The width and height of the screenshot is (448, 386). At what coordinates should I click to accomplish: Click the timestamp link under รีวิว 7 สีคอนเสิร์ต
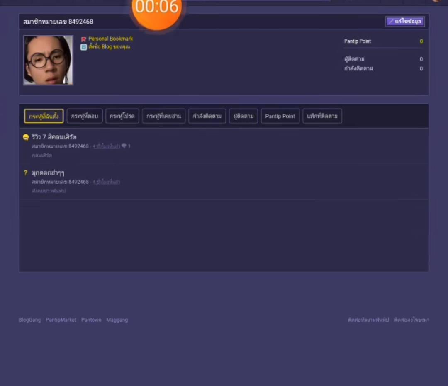coord(106,146)
